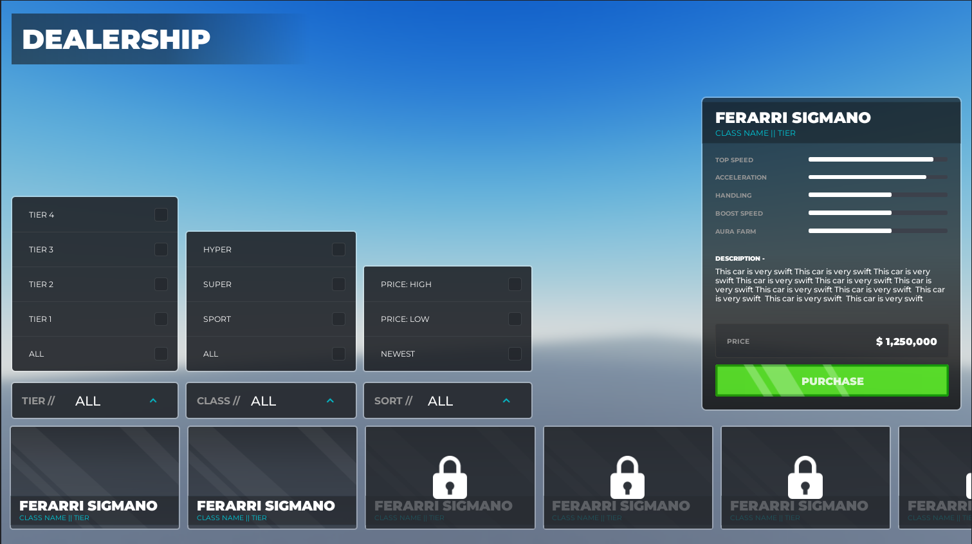Collapse the SORT filter dropdown
The height and width of the screenshot is (544, 972).
click(x=448, y=400)
